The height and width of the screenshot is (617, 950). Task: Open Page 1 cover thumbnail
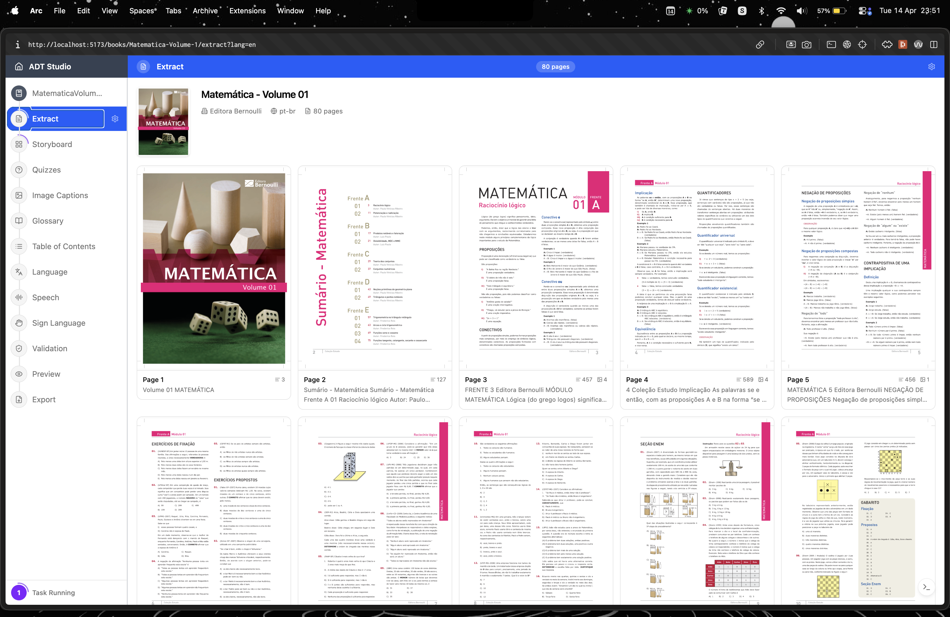[x=214, y=268]
